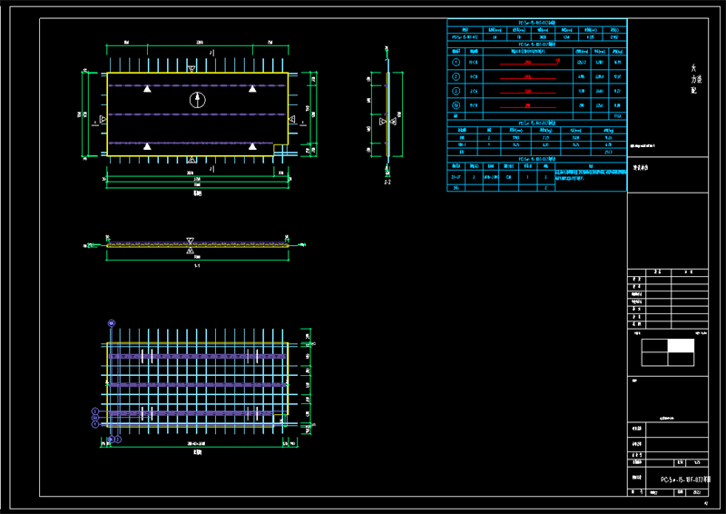Click the section triangle marker on top plan's bottom edge
This screenshot has width=726, height=514.
click(x=191, y=160)
